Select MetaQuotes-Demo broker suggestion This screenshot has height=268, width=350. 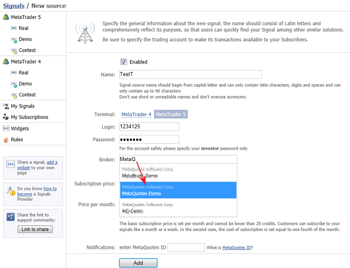(x=178, y=190)
